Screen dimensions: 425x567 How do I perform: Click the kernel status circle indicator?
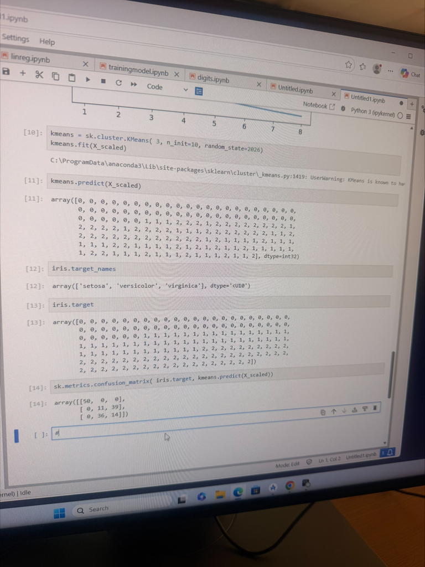[x=400, y=115]
